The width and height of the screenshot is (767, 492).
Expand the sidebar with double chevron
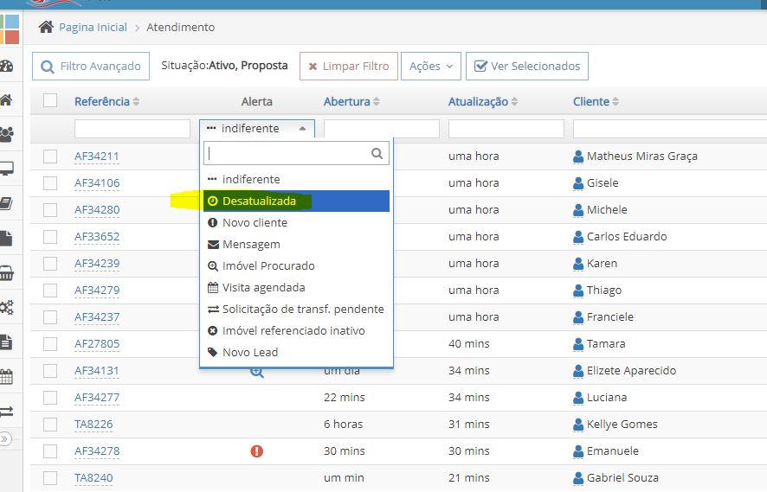pyautogui.click(x=6, y=439)
